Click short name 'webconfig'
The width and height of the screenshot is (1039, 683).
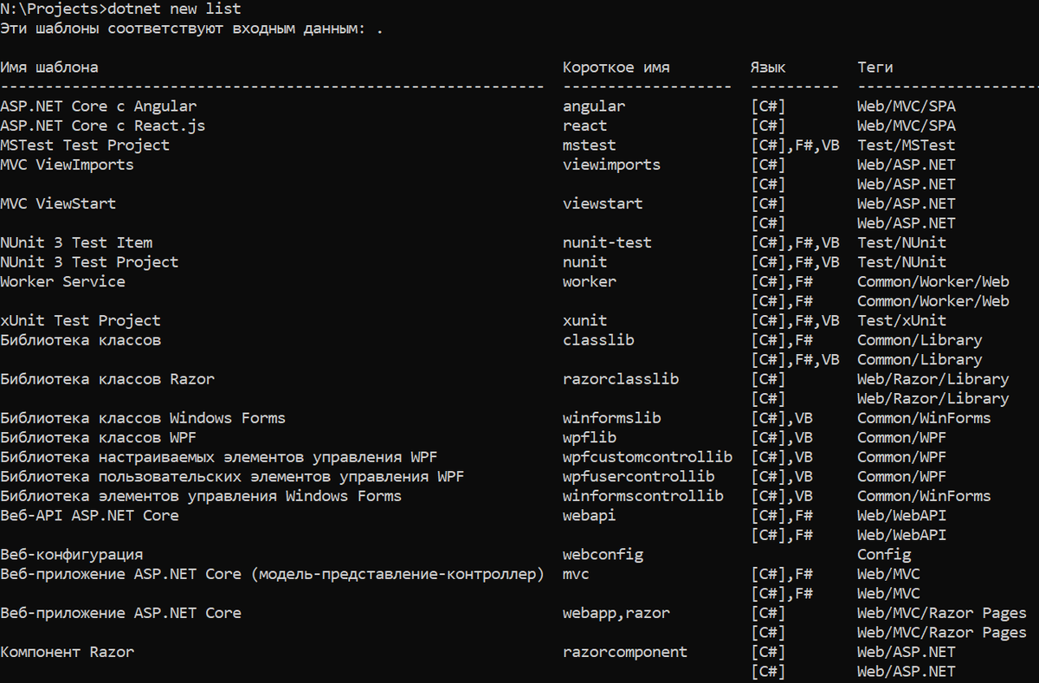tap(603, 554)
